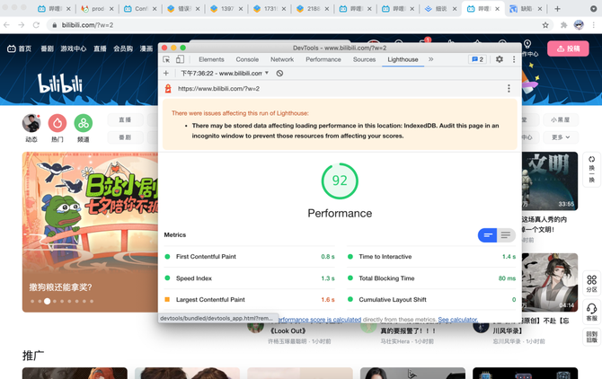Click the First Contentful Paint metric

point(250,257)
